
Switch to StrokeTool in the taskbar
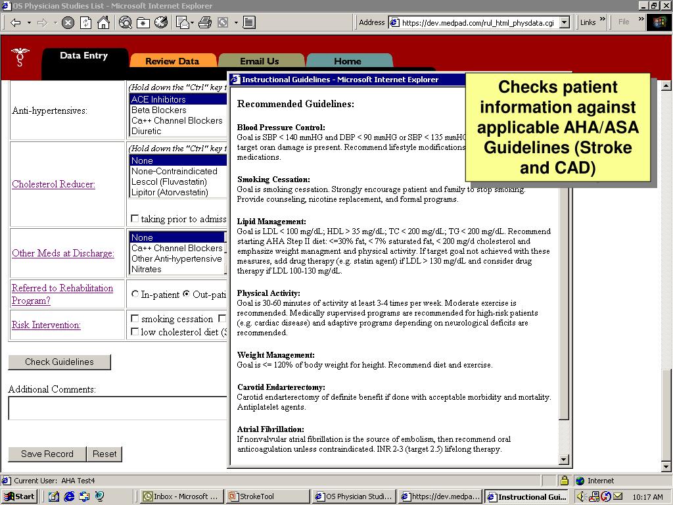[x=268, y=496]
